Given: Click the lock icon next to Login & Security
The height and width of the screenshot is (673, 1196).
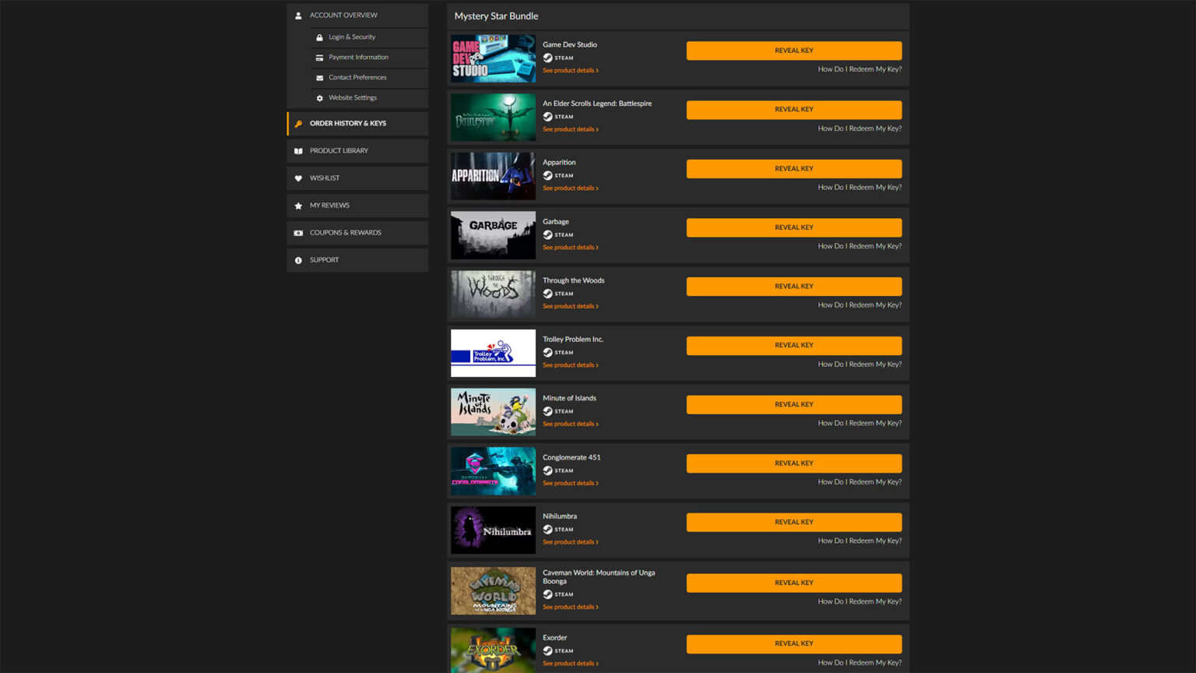Looking at the screenshot, I should click(x=319, y=37).
